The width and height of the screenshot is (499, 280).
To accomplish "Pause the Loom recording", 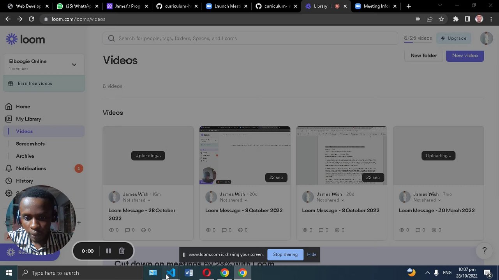I will pos(108,251).
